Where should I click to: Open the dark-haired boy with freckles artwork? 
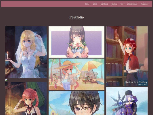76,103
